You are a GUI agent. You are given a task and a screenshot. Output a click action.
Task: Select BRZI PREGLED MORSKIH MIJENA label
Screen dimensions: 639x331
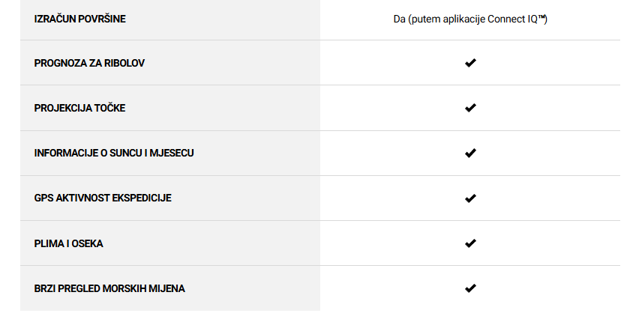pos(109,288)
